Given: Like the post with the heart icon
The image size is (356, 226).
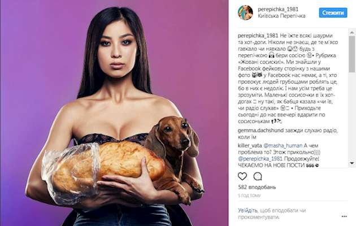Looking at the screenshot, I should 242,176.
